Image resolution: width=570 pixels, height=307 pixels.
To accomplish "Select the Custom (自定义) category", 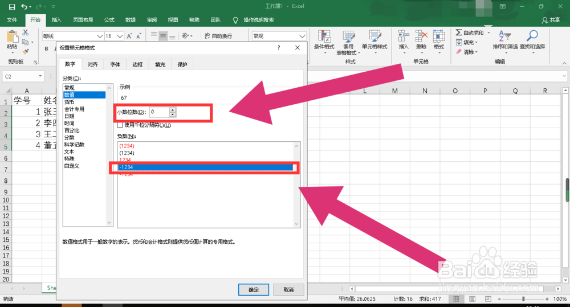I will (x=84, y=166).
